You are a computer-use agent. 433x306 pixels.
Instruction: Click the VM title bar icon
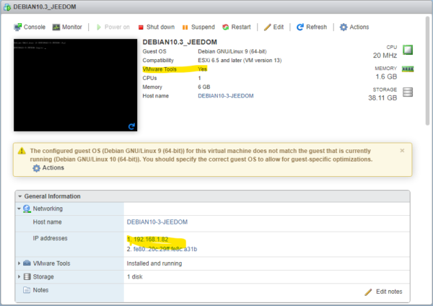click(x=7, y=7)
